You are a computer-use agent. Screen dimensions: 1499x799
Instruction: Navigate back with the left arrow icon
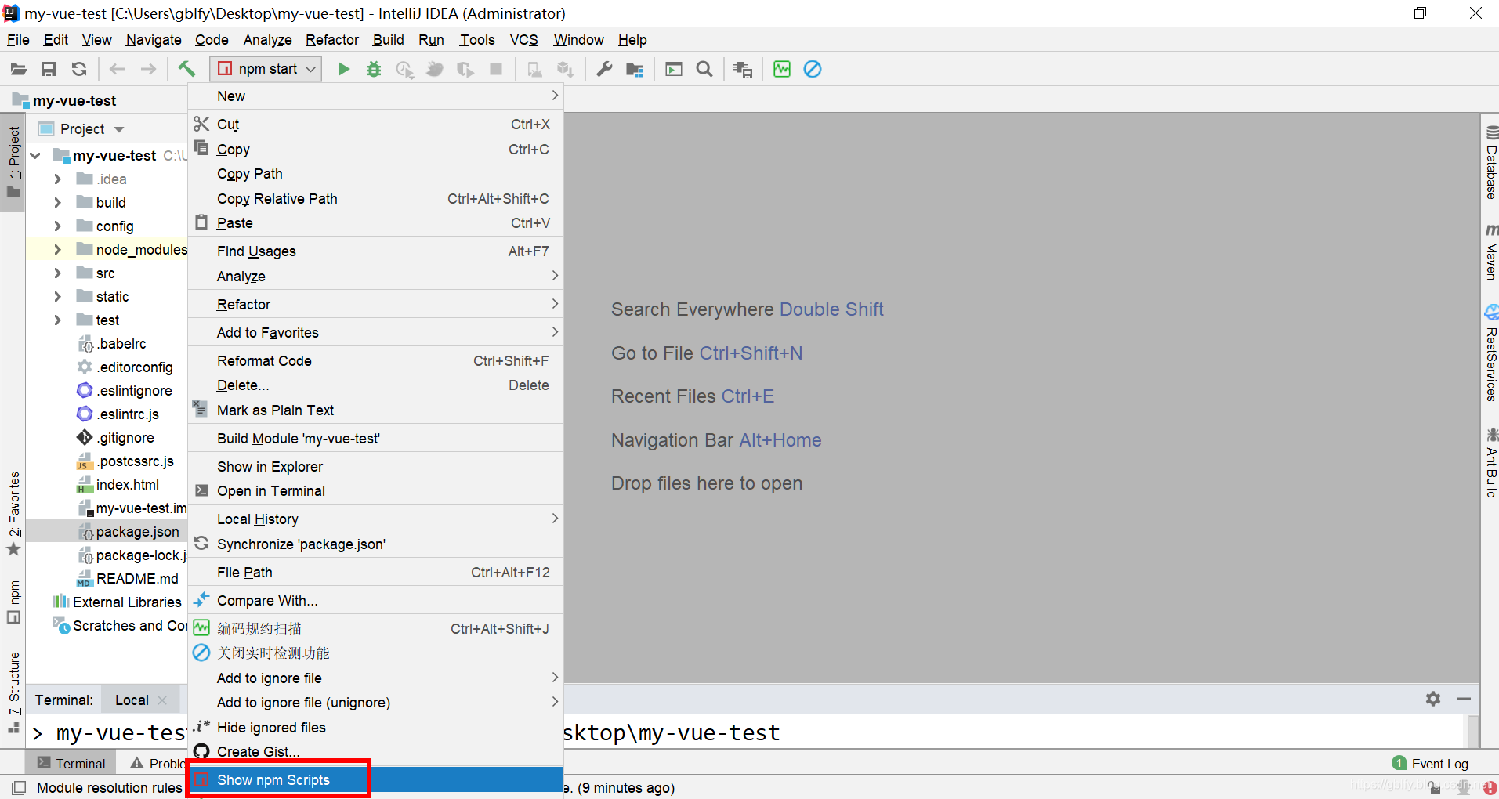pyautogui.click(x=118, y=69)
